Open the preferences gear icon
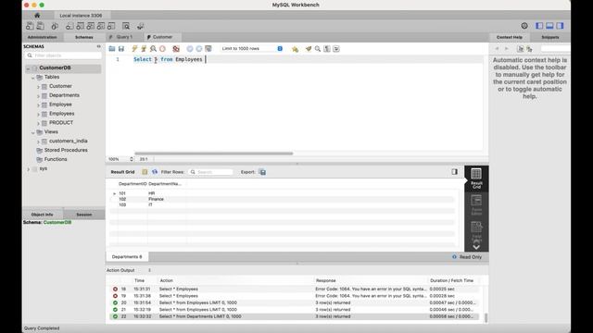593x333 pixels. (x=524, y=26)
